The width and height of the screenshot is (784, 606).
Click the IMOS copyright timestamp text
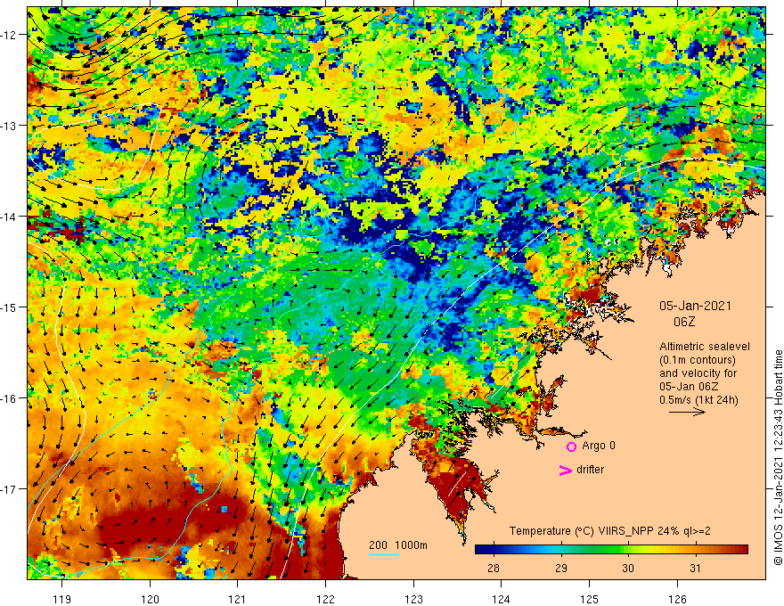pos(778,457)
